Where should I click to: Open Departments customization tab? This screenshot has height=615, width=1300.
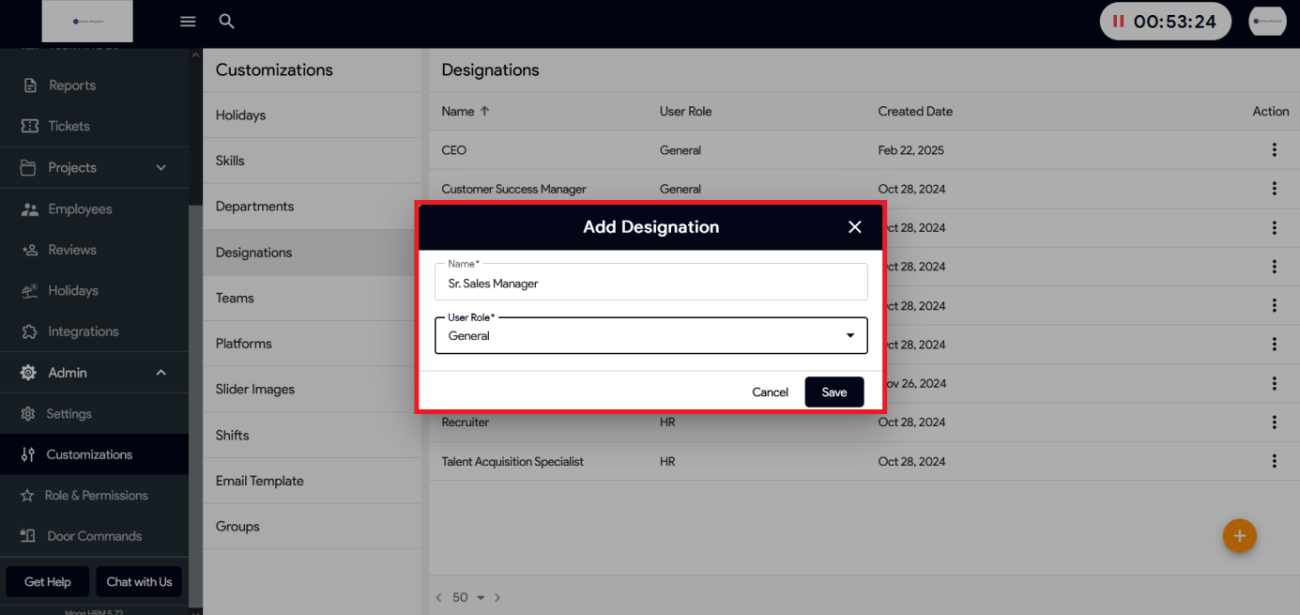(254, 207)
